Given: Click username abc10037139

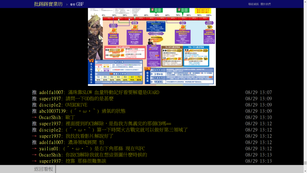Looking at the screenshot, I should point(52,111).
